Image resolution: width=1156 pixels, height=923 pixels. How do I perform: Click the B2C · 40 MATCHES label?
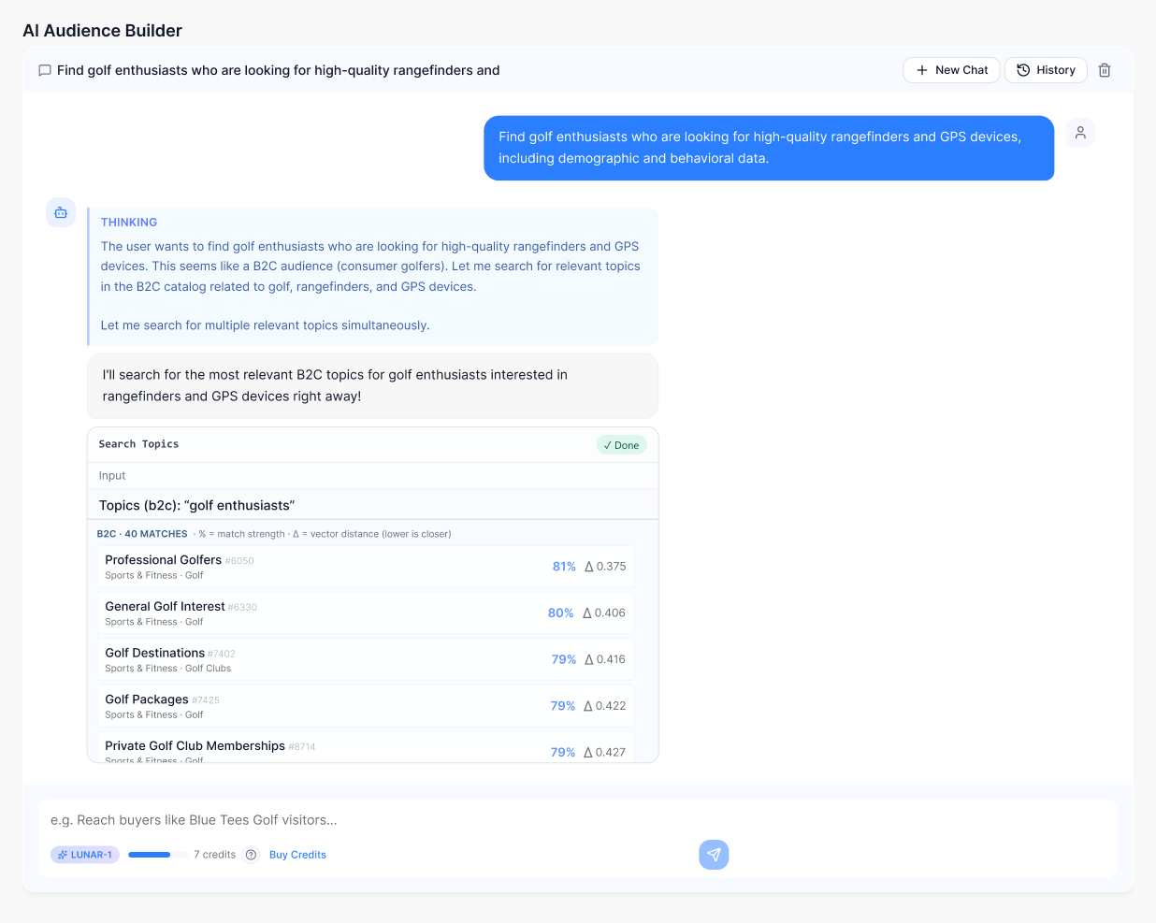coord(142,534)
